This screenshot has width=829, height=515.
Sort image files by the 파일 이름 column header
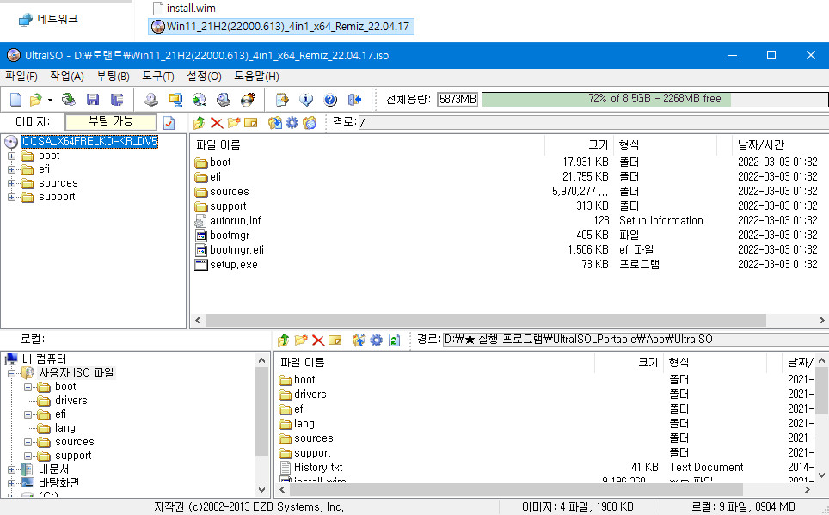[367, 144]
